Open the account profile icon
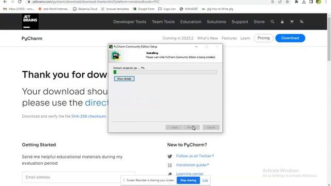The width and height of the screenshot is (331, 186). [282, 22]
